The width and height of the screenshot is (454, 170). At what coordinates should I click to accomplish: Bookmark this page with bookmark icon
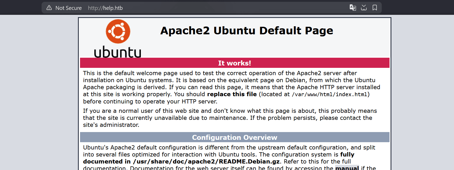375,8
